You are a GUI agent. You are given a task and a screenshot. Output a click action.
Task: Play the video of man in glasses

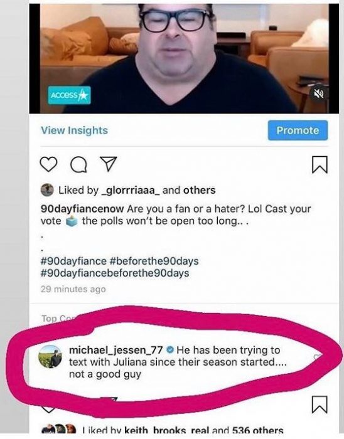(184, 58)
